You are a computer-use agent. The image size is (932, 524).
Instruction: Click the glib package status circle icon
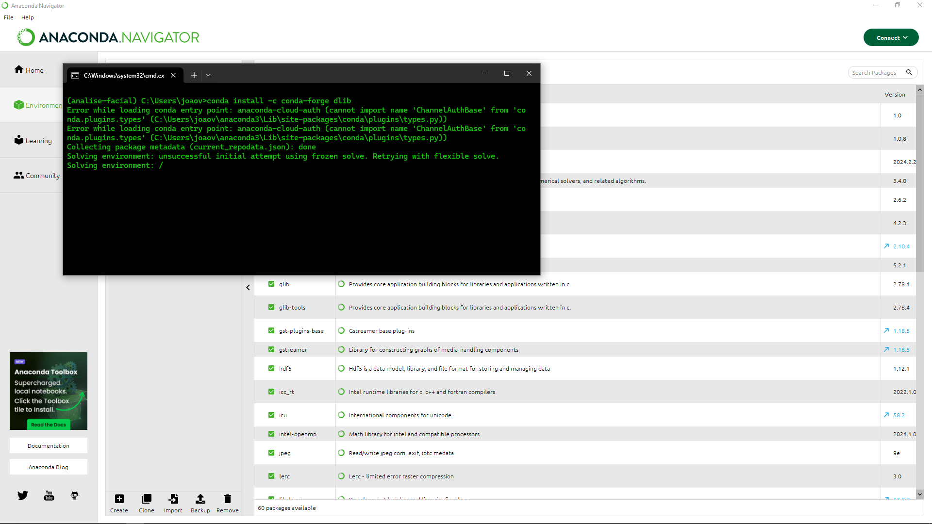coord(341,284)
